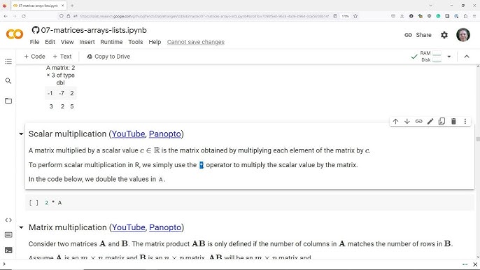Screen dimensions: 480x270
Task: Open the Files folder panel icon
Action: (x=8, y=101)
